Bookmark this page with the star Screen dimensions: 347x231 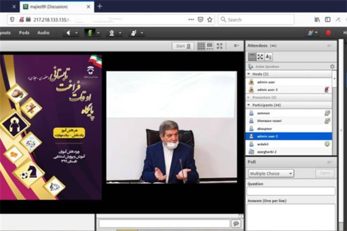click(210, 20)
